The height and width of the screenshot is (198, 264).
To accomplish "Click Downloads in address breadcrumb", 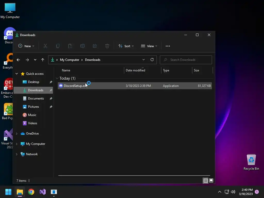I will tap(93, 60).
